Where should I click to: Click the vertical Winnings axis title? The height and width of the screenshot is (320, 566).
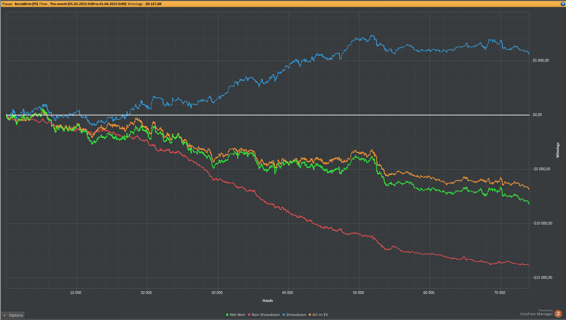(x=558, y=150)
